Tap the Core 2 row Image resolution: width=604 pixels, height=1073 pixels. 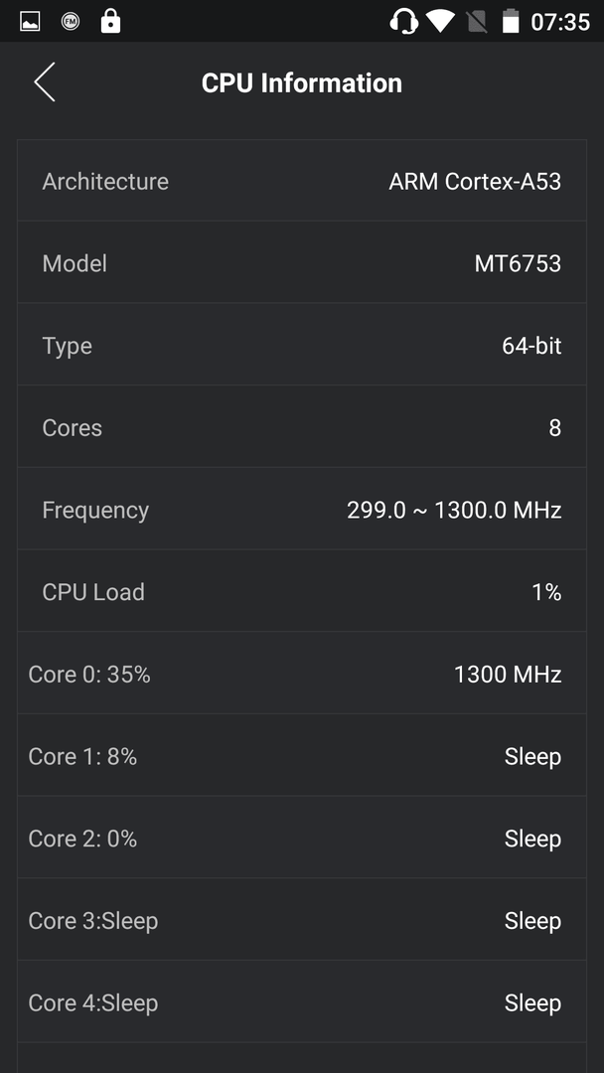coord(302,838)
